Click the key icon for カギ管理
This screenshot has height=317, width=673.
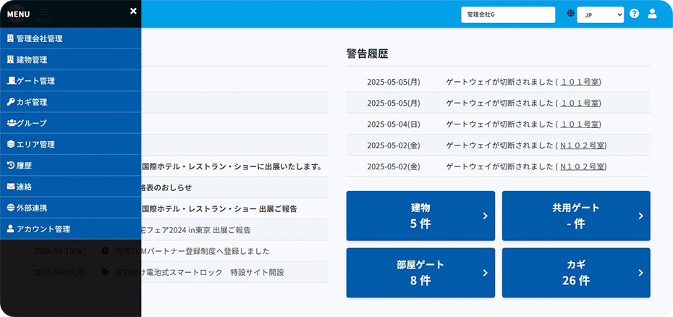tap(11, 102)
